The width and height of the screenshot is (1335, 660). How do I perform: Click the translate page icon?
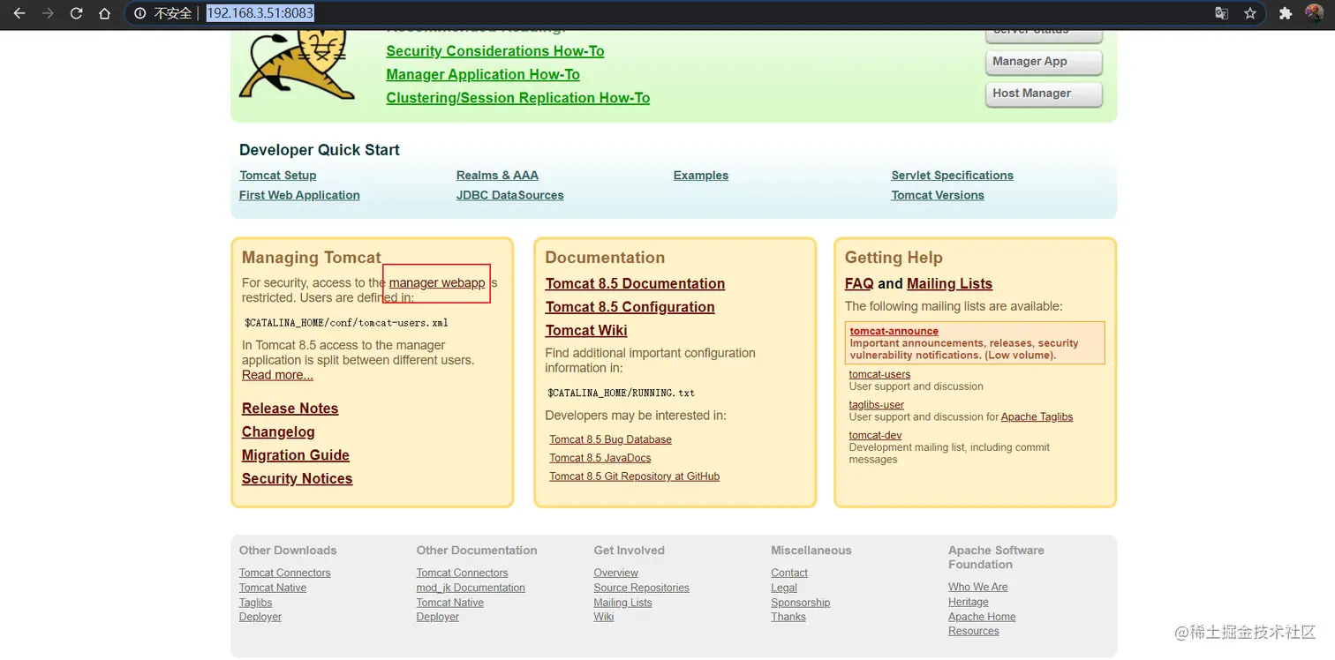[x=1222, y=13]
